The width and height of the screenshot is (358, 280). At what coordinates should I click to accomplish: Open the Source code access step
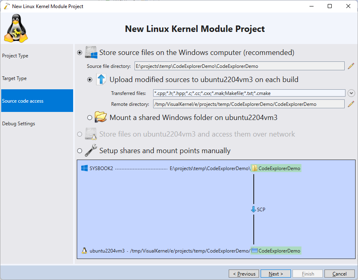[37, 101]
